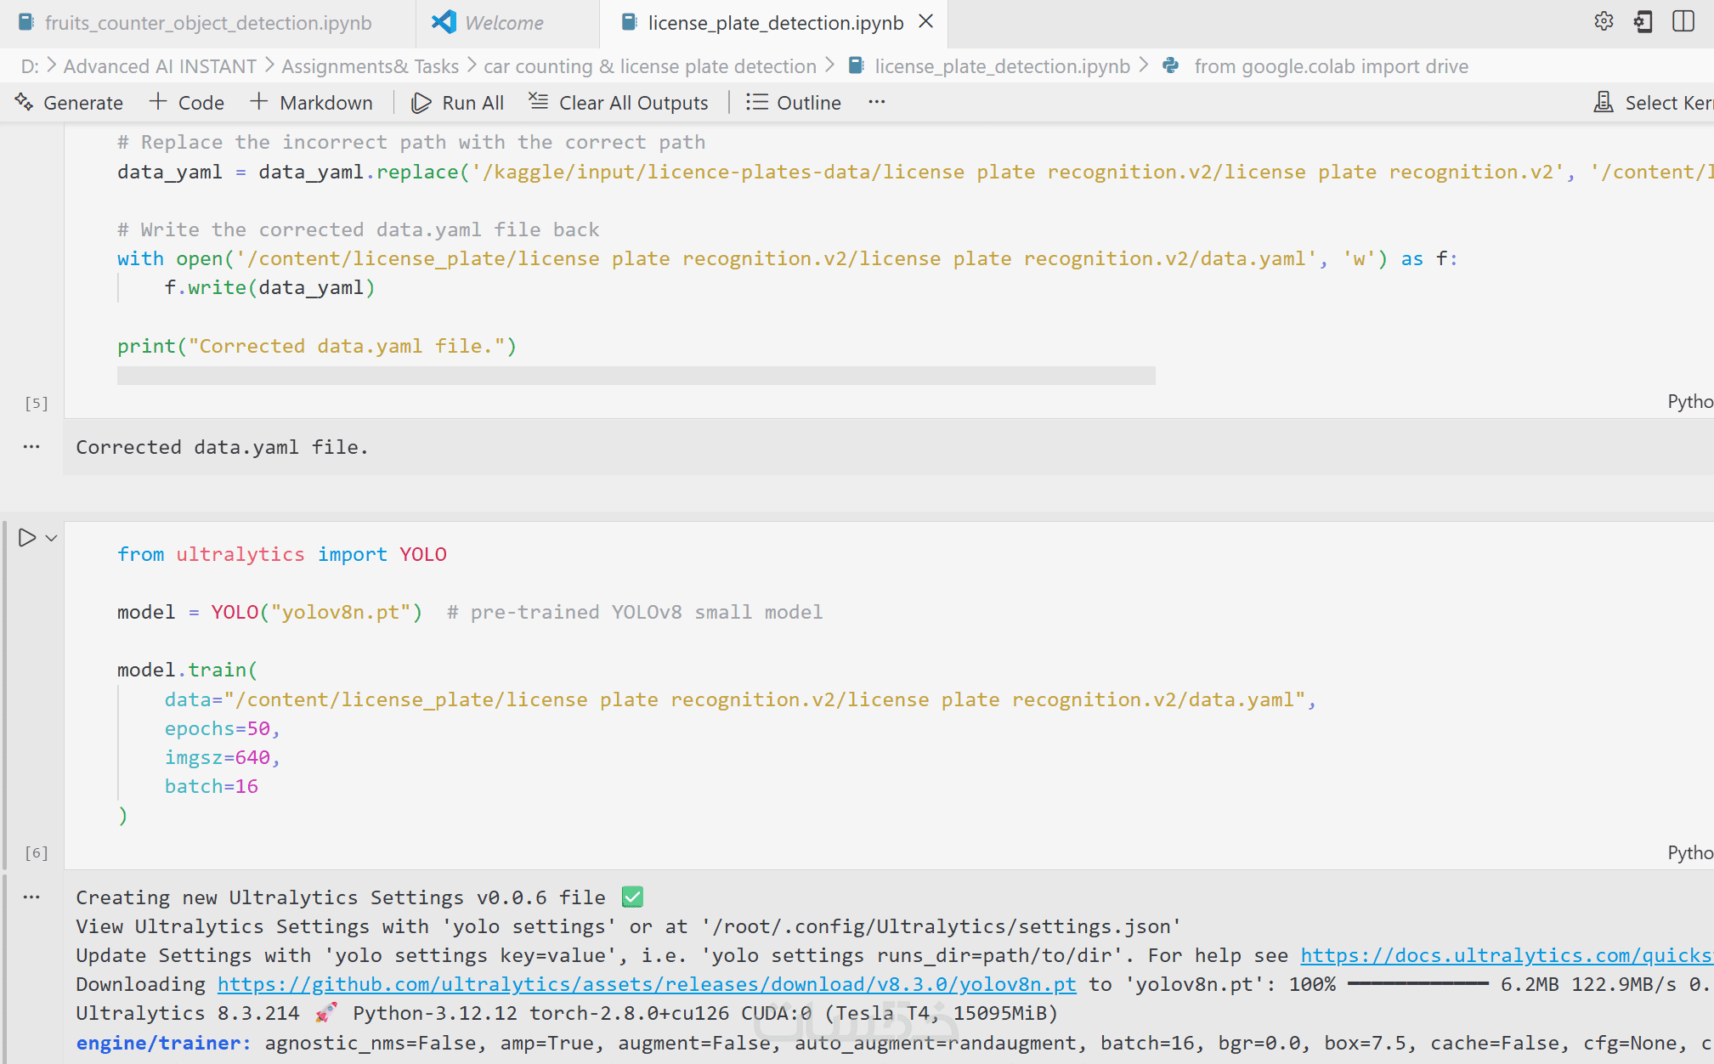Screen dimensions: 1714x1064
Task: Expand run options dropdown next to the run button
Action: pos(52,538)
